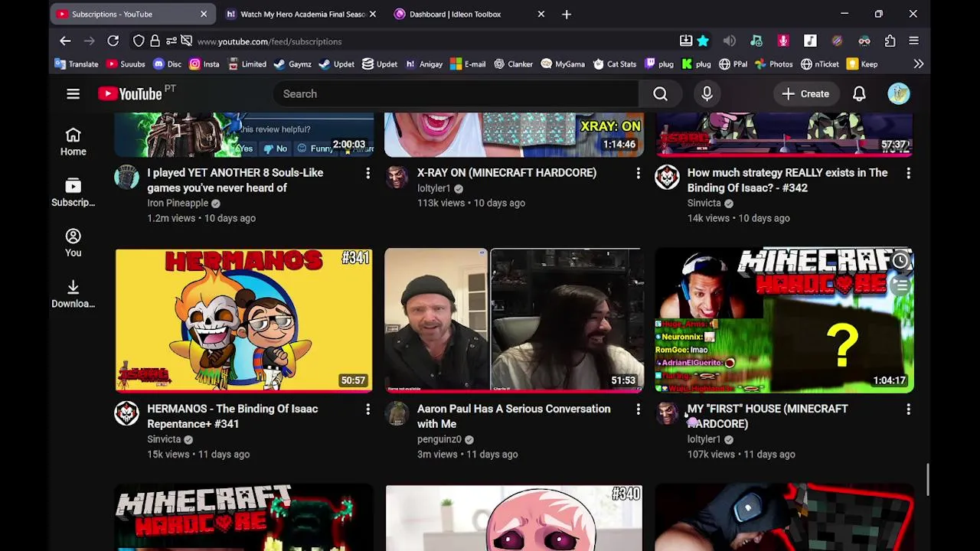Open the penguinz0 channel name
The width and height of the screenshot is (980, 551).
tap(439, 439)
